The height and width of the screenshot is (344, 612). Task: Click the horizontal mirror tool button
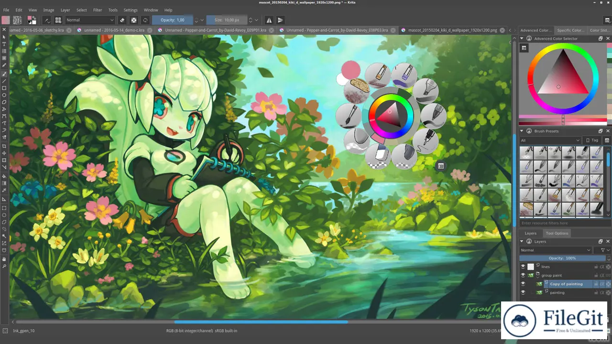pos(269,20)
